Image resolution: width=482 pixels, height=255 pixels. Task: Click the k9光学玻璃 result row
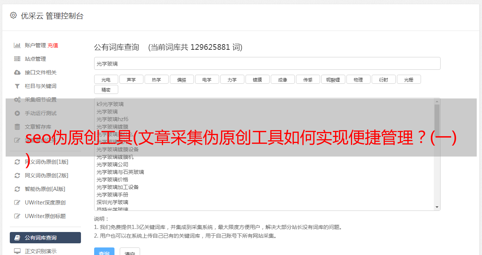pos(264,104)
